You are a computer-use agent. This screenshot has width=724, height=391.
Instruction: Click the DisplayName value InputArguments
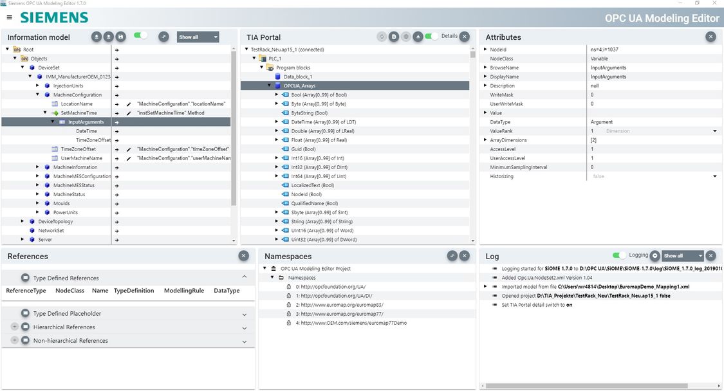(x=608, y=77)
